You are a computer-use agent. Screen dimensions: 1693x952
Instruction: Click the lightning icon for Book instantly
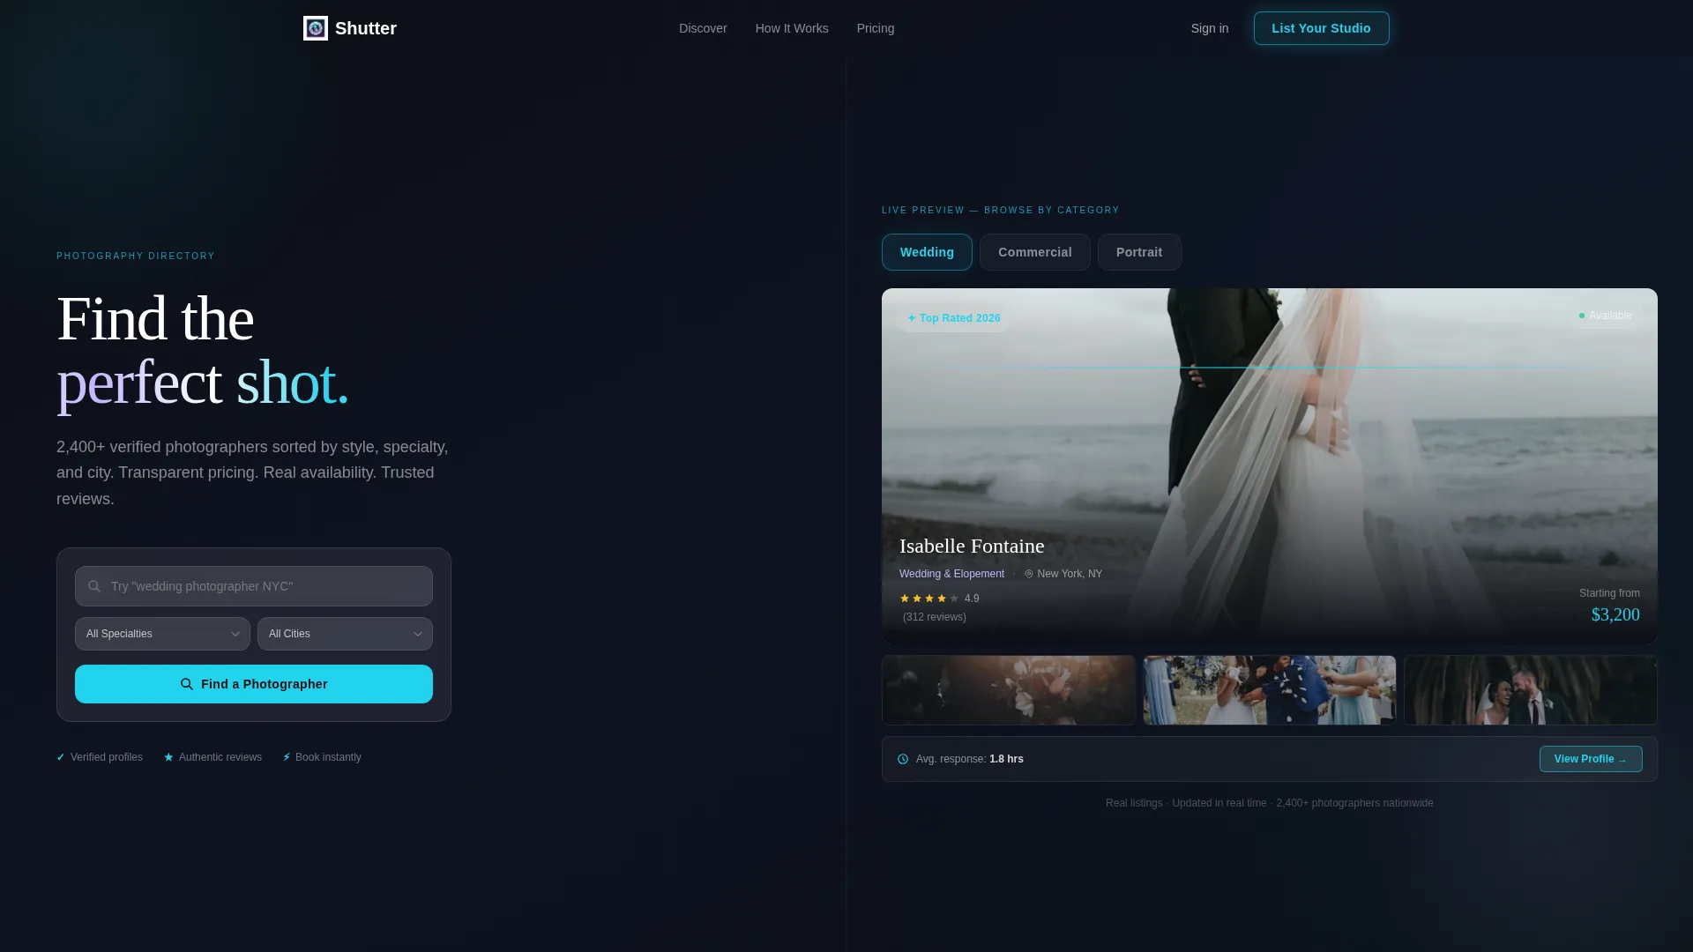click(287, 757)
